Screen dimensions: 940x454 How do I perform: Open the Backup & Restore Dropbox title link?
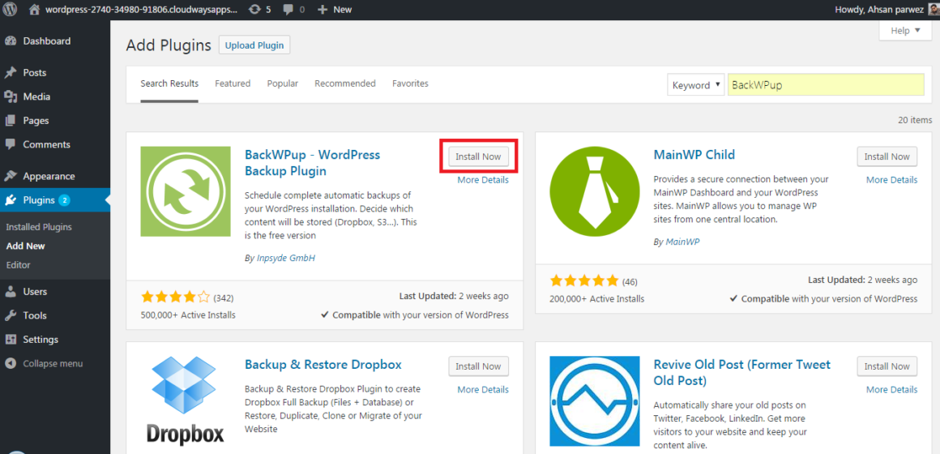click(323, 365)
